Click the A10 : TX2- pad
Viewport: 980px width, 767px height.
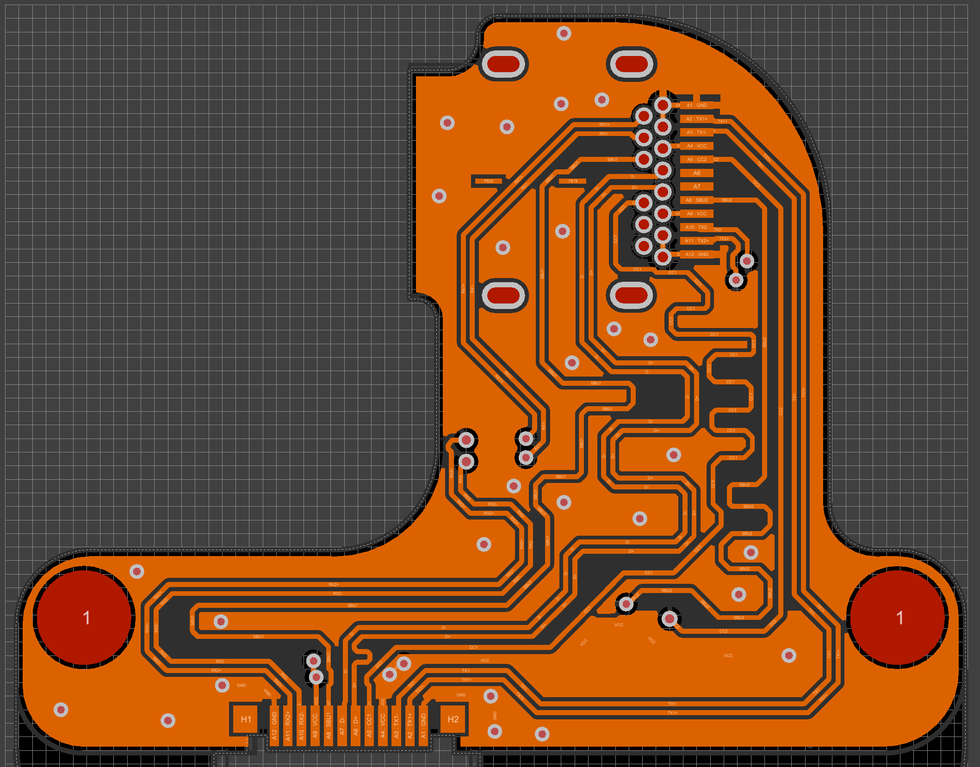(x=696, y=227)
